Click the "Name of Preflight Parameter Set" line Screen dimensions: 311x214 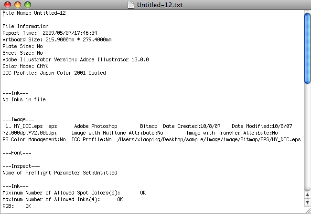pos(60,173)
